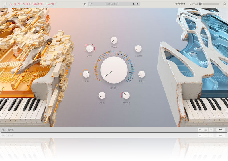Open settings gear in top bar

[x=224, y=4]
